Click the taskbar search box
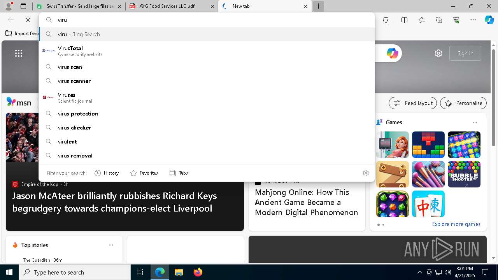This screenshot has width=498, height=280. pyautogui.click(x=75, y=272)
